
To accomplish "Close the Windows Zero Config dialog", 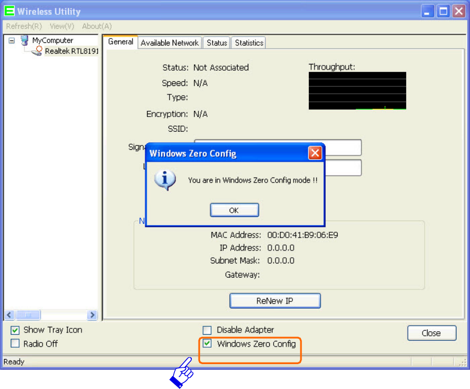I will 315,153.
